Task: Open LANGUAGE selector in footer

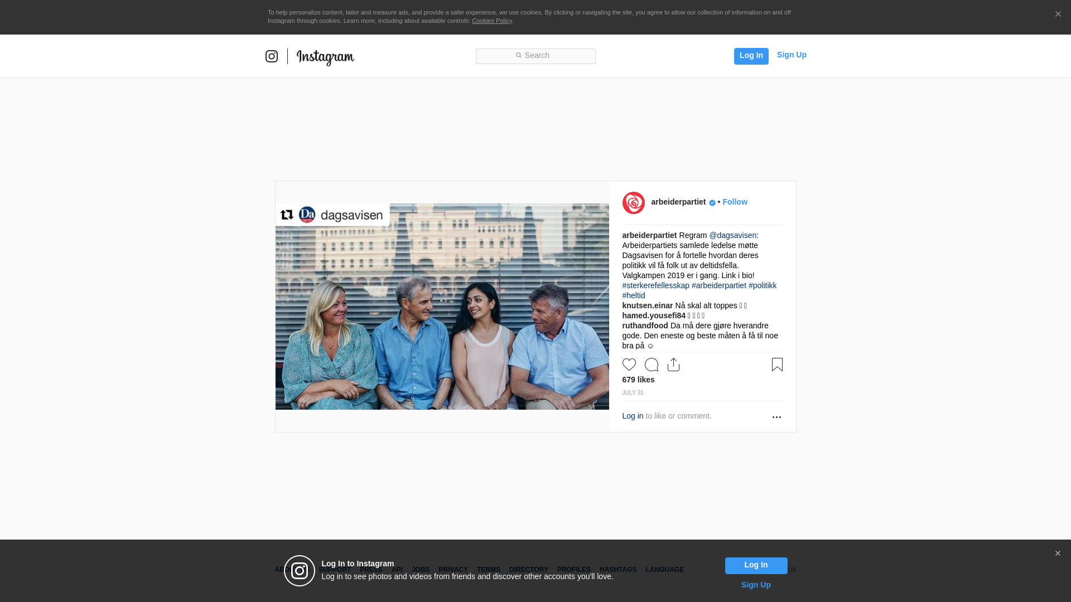Action: 664,570
